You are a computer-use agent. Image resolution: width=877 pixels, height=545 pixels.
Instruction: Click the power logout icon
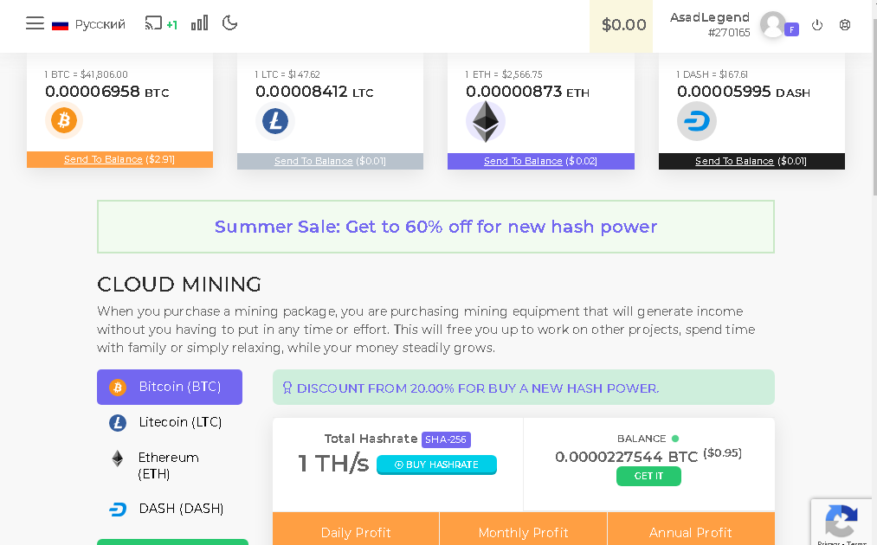point(817,24)
